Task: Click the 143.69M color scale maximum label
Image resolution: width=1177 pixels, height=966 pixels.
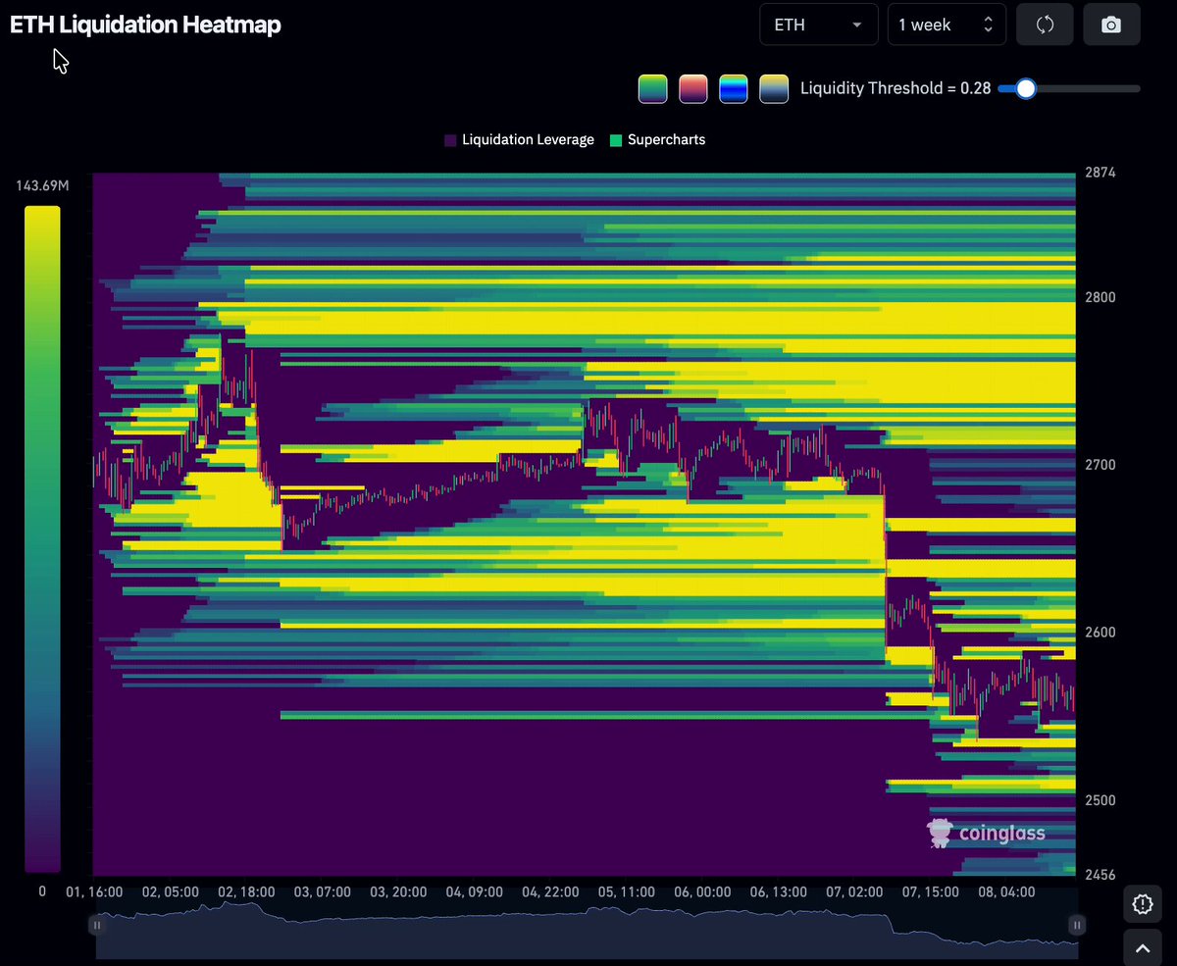Action: pos(42,185)
